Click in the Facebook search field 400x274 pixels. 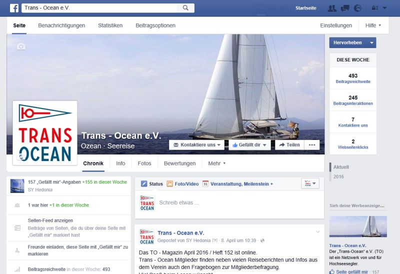pyautogui.click(x=99, y=8)
